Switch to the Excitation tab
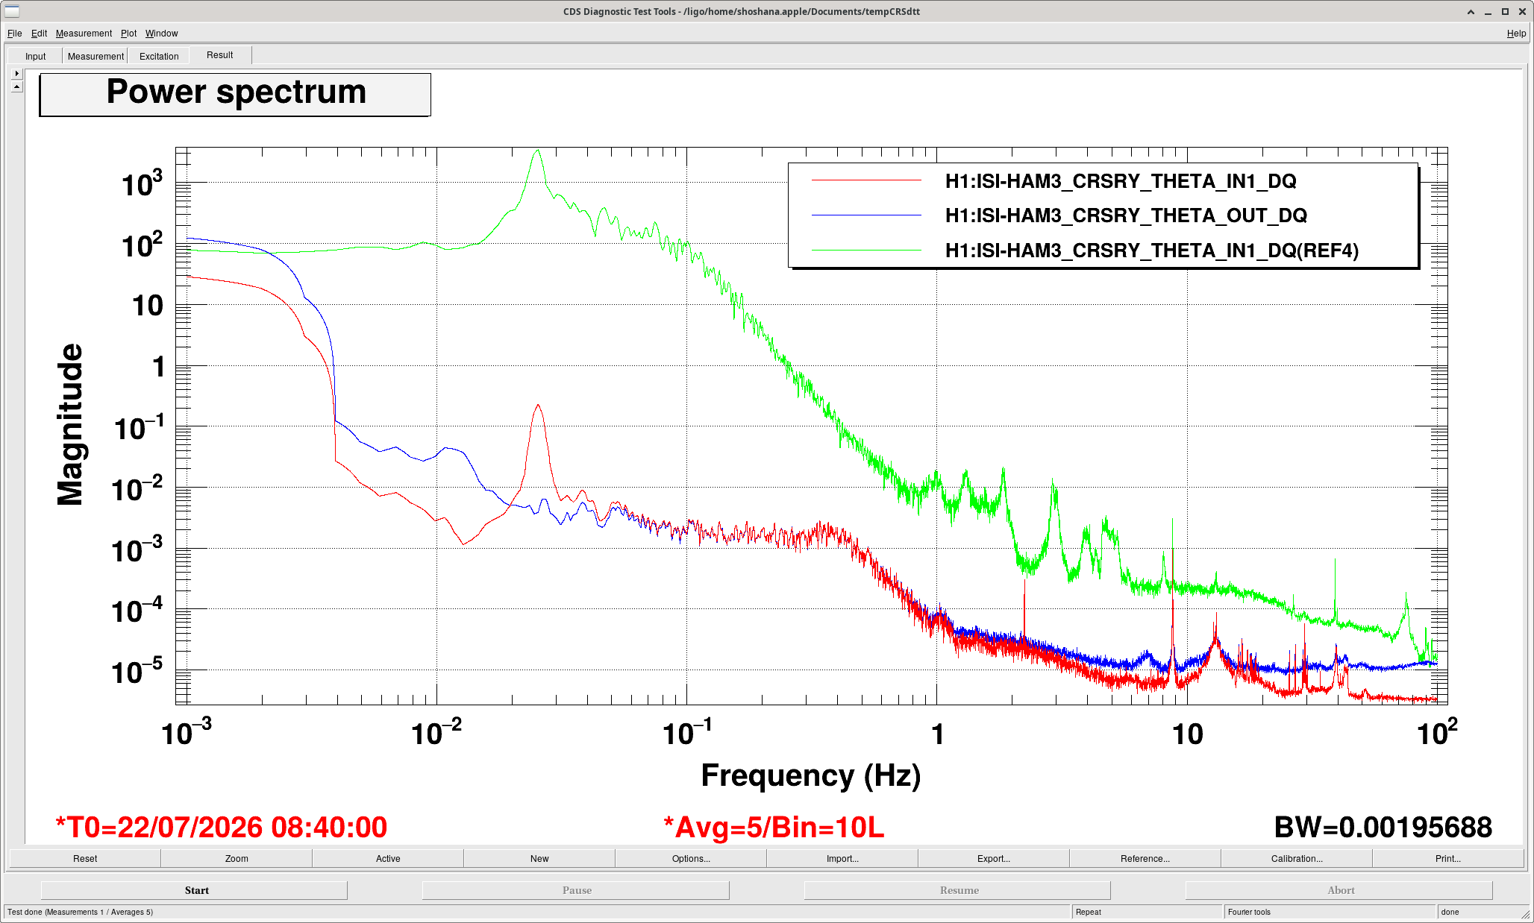The height and width of the screenshot is (923, 1534). [159, 56]
